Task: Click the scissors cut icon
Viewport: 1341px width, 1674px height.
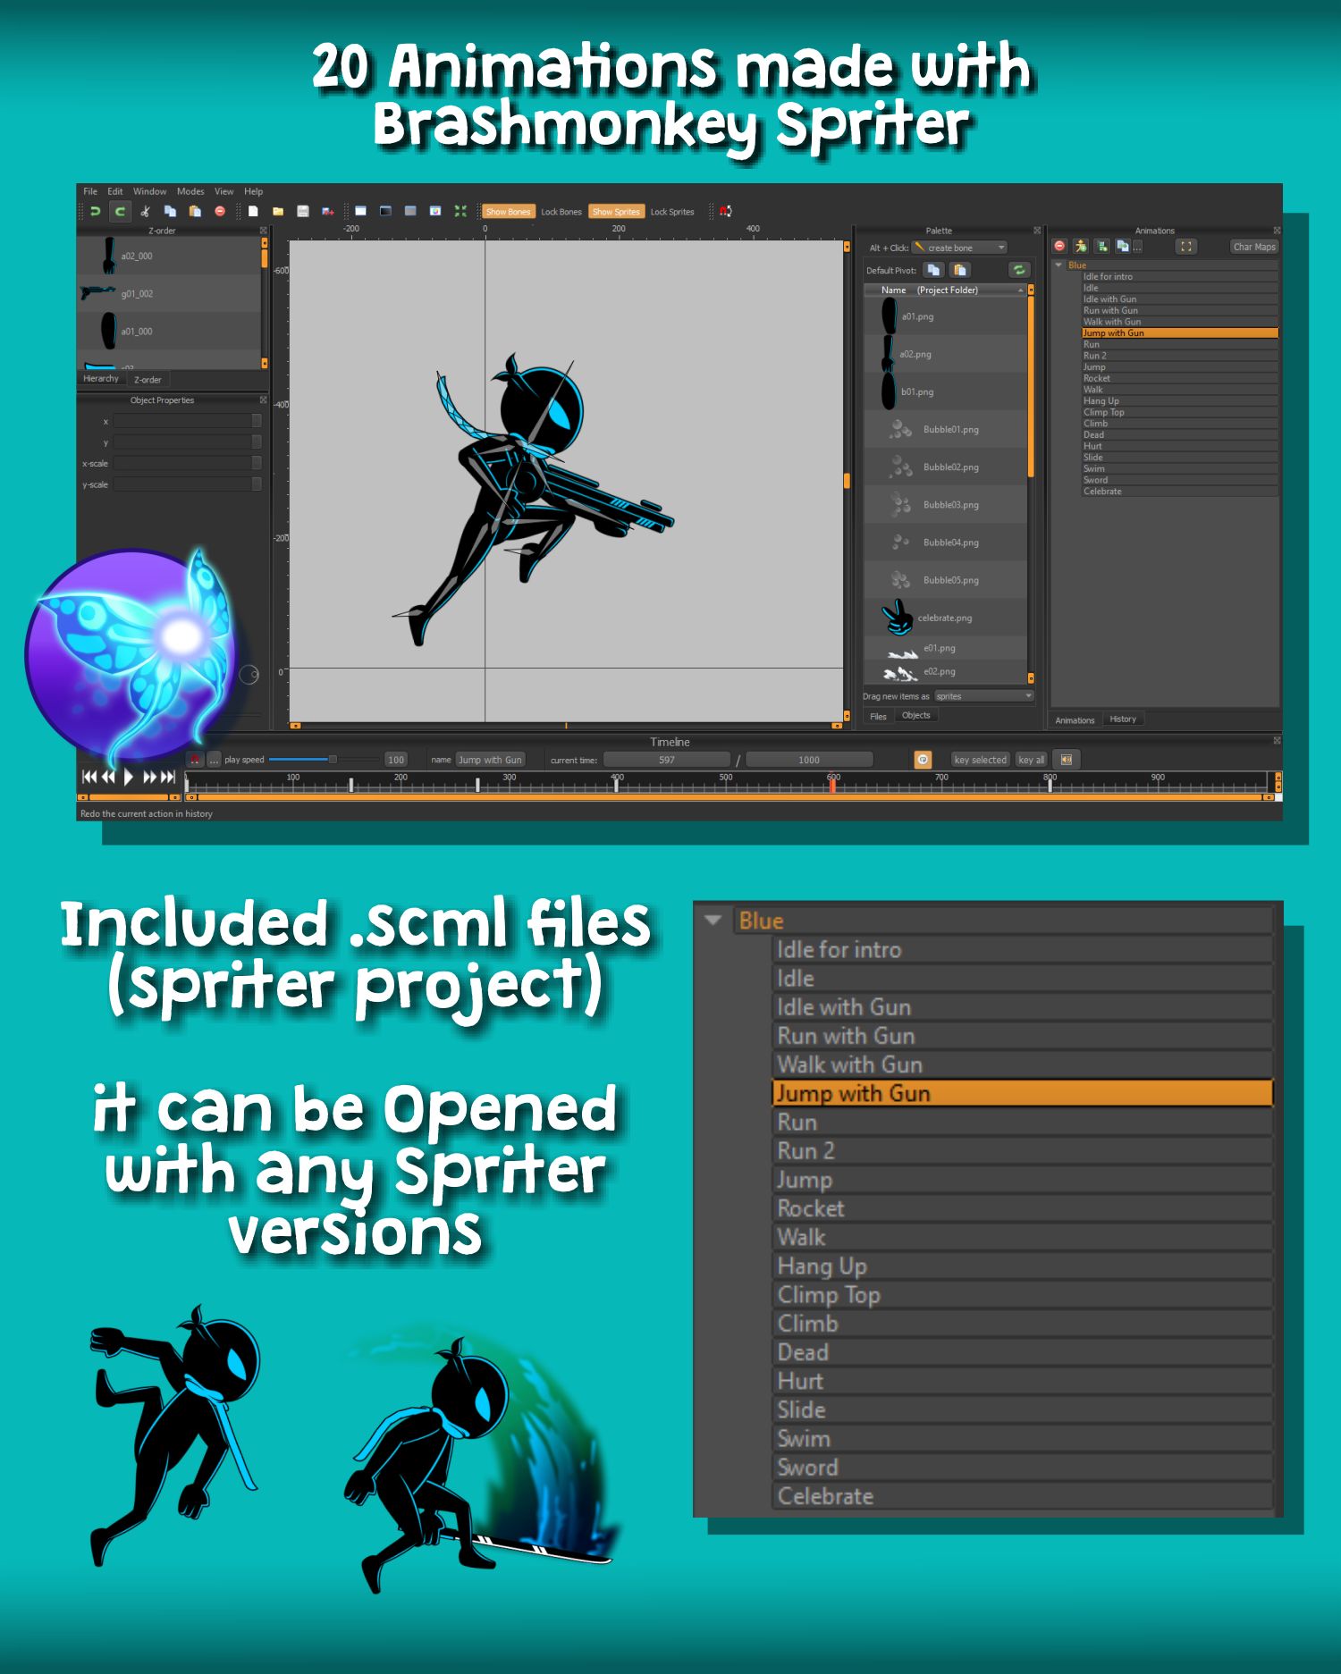Action: click(145, 212)
